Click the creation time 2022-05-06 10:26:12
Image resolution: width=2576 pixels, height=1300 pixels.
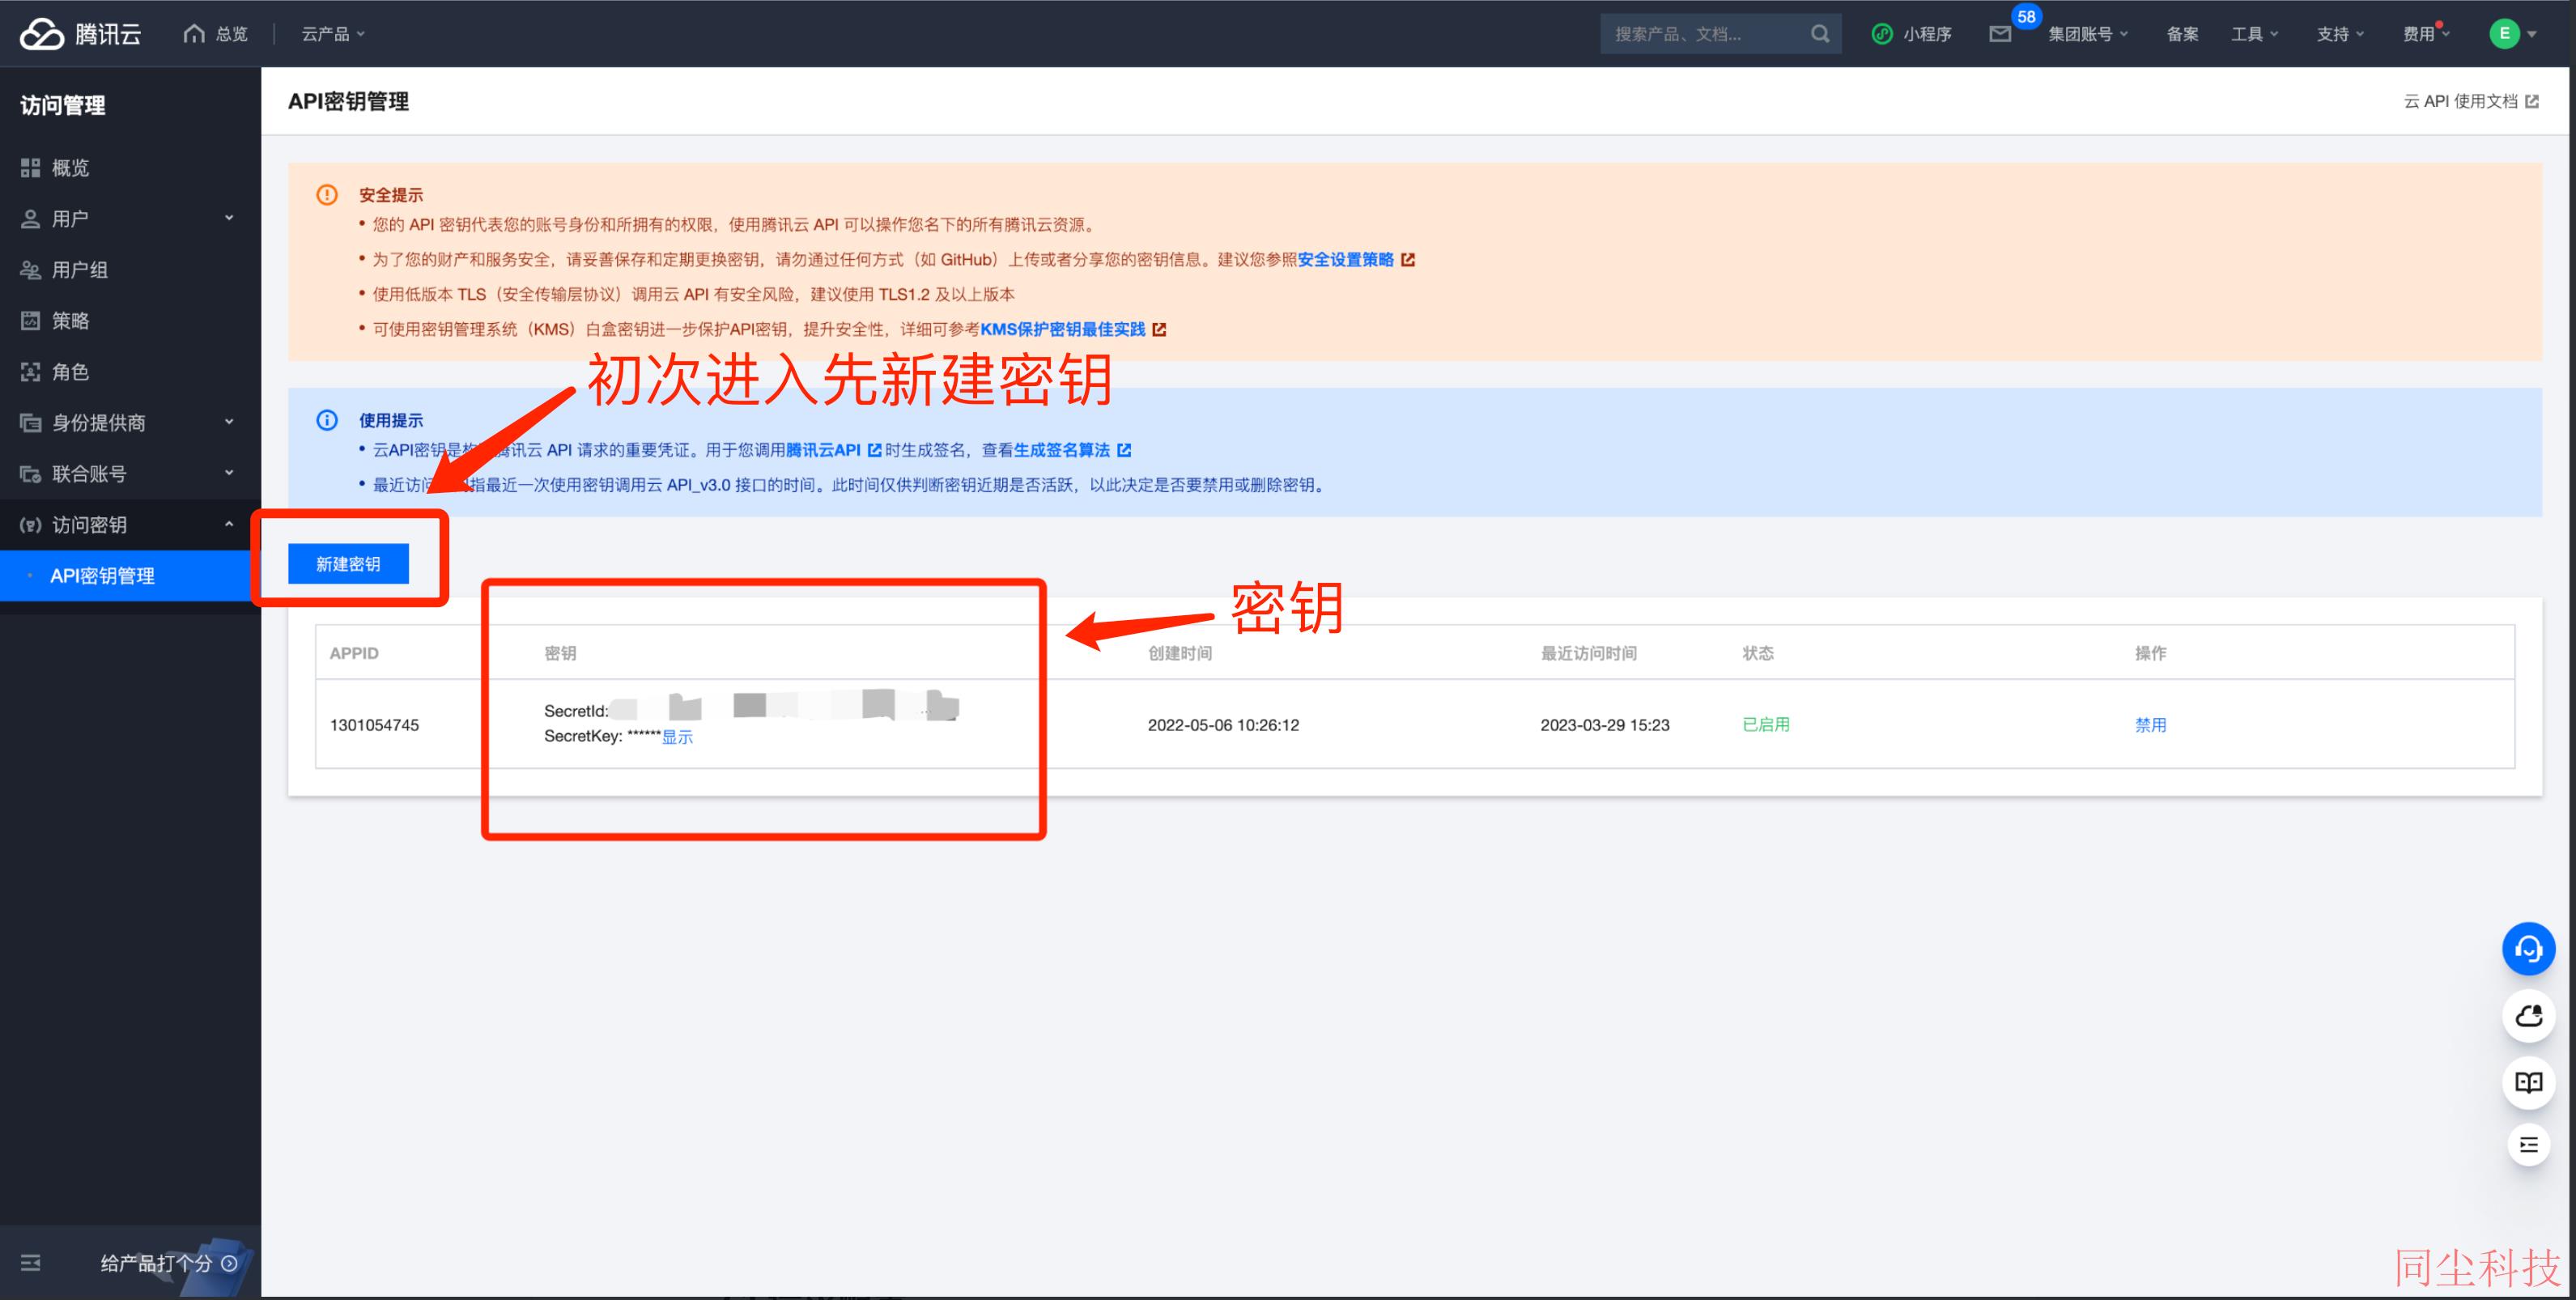[1223, 725]
